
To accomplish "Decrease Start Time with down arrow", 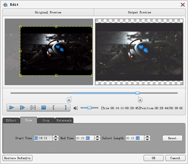I will click(56, 139).
